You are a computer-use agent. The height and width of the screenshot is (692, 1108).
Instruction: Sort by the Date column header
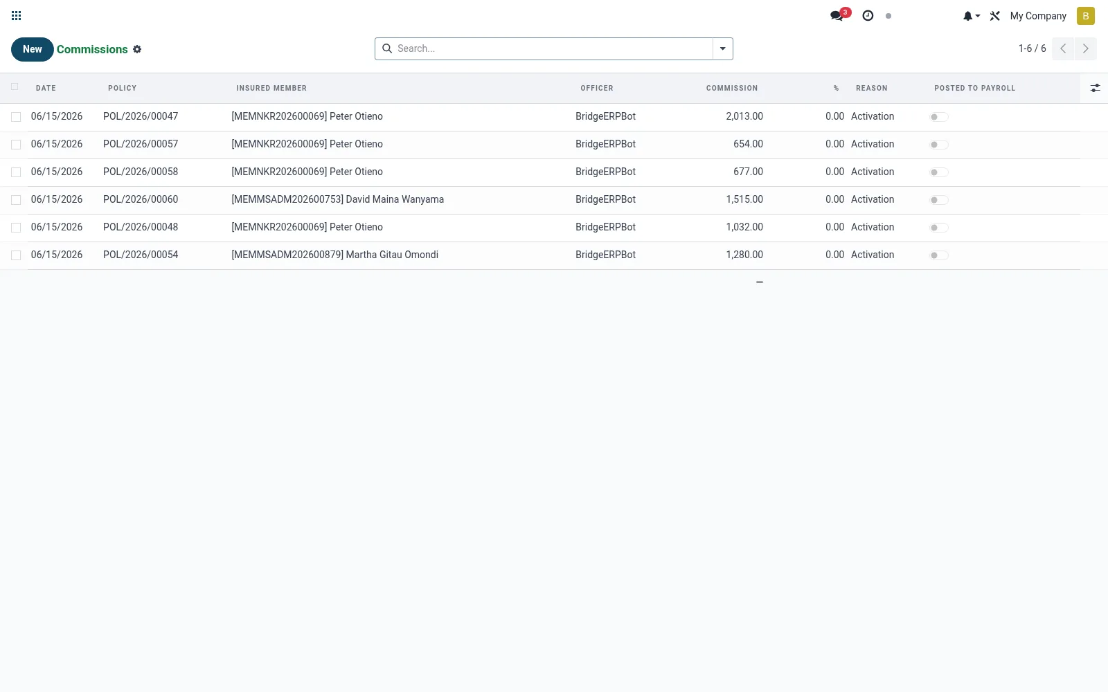point(46,88)
